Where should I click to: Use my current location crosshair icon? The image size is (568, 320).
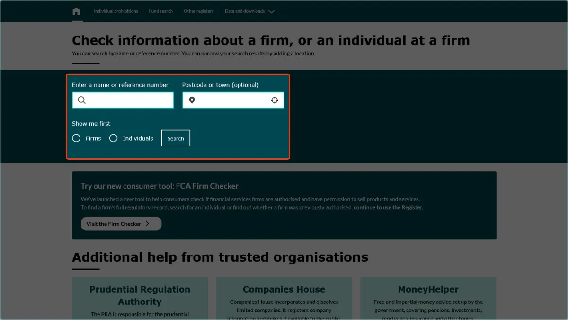(x=275, y=100)
